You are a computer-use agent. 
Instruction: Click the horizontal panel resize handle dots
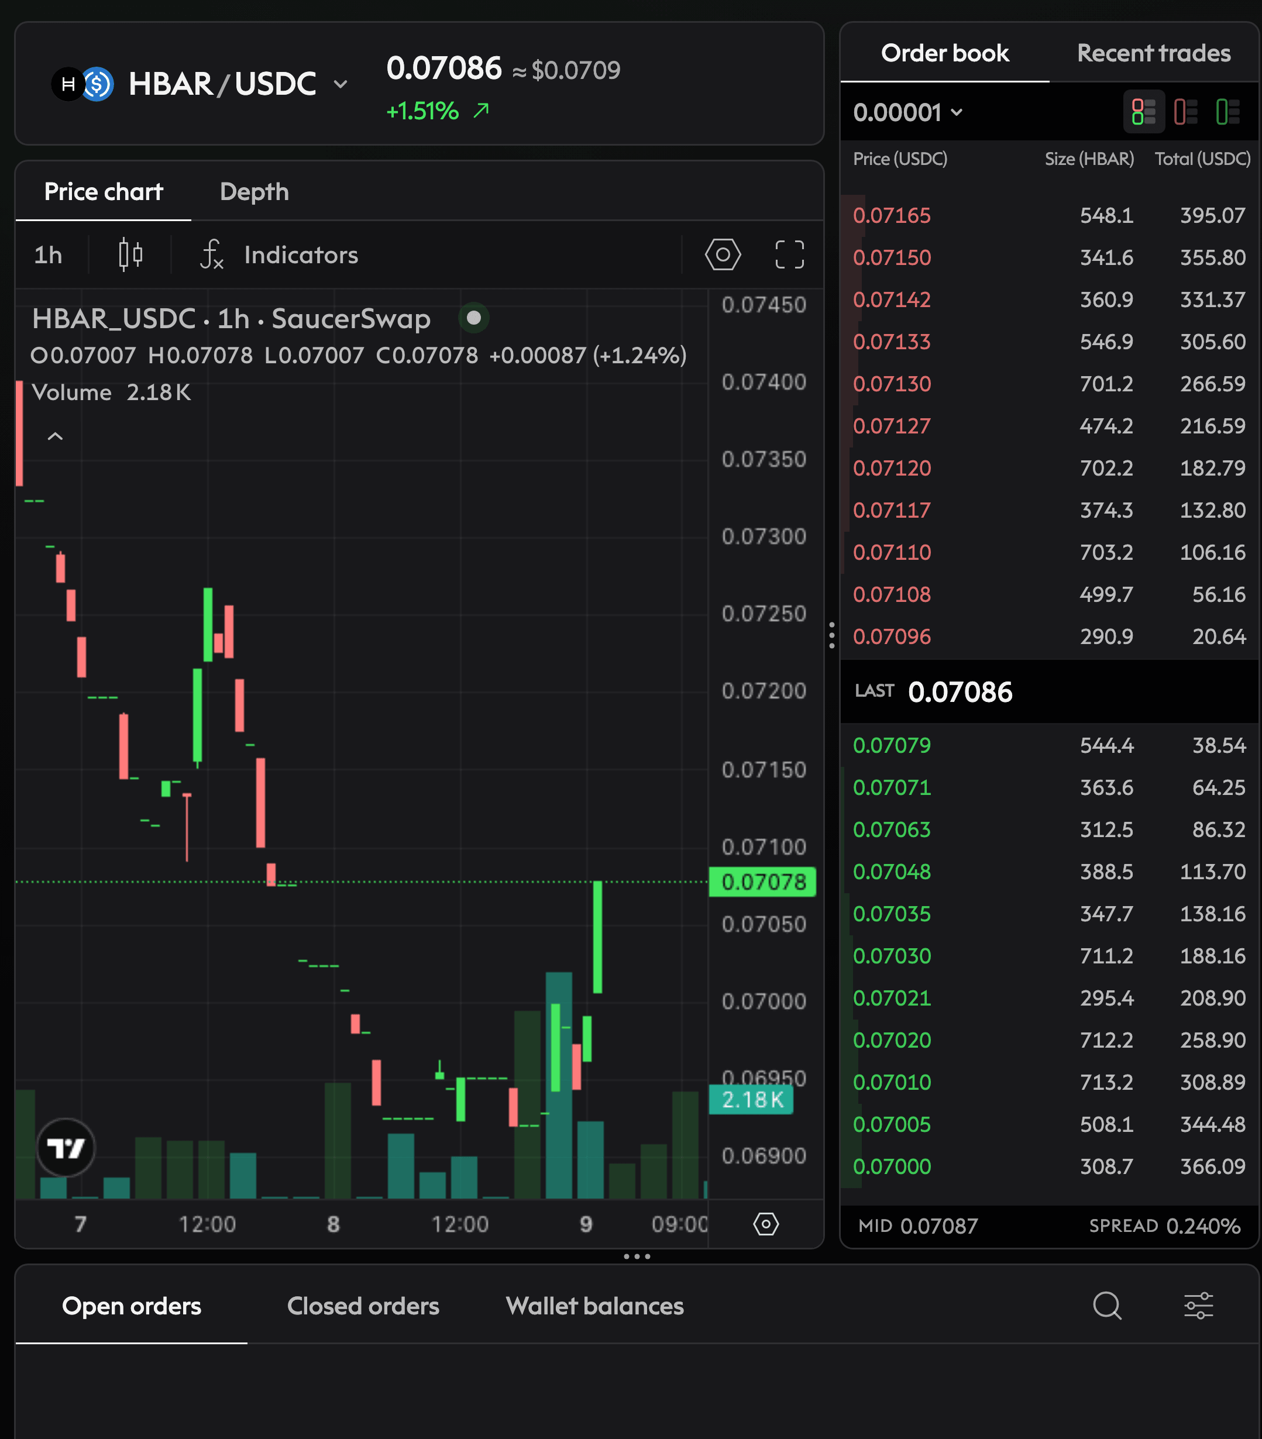tap(637, 1256)
